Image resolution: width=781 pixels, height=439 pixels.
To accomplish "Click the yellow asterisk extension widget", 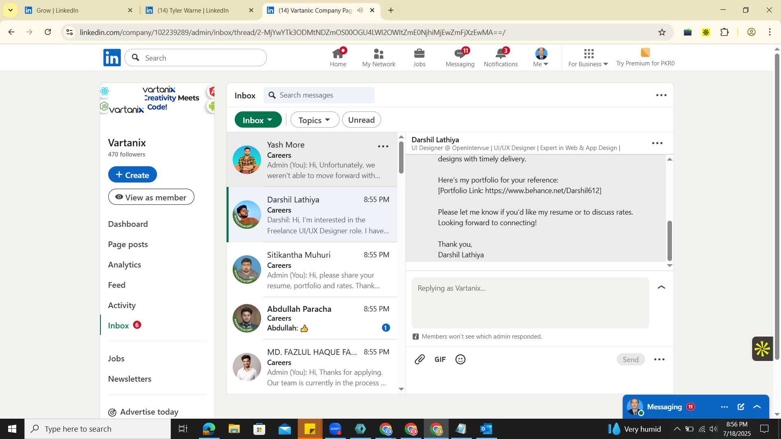I will (762, 349).
